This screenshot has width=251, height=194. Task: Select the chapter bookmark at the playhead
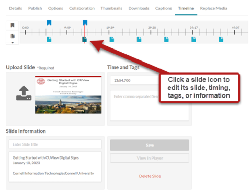85,22
